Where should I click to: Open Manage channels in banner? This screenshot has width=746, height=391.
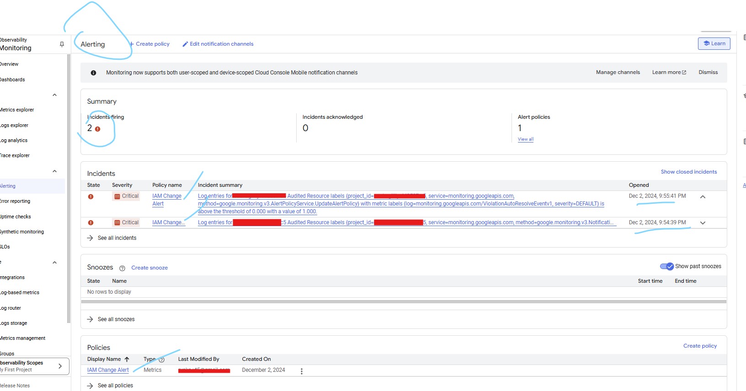(618, 72)
